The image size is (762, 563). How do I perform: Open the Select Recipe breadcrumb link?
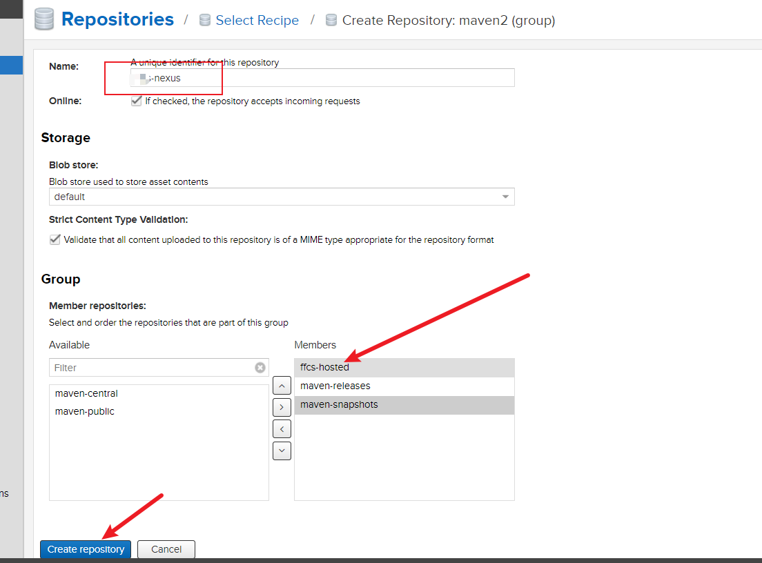click(257, 21)
